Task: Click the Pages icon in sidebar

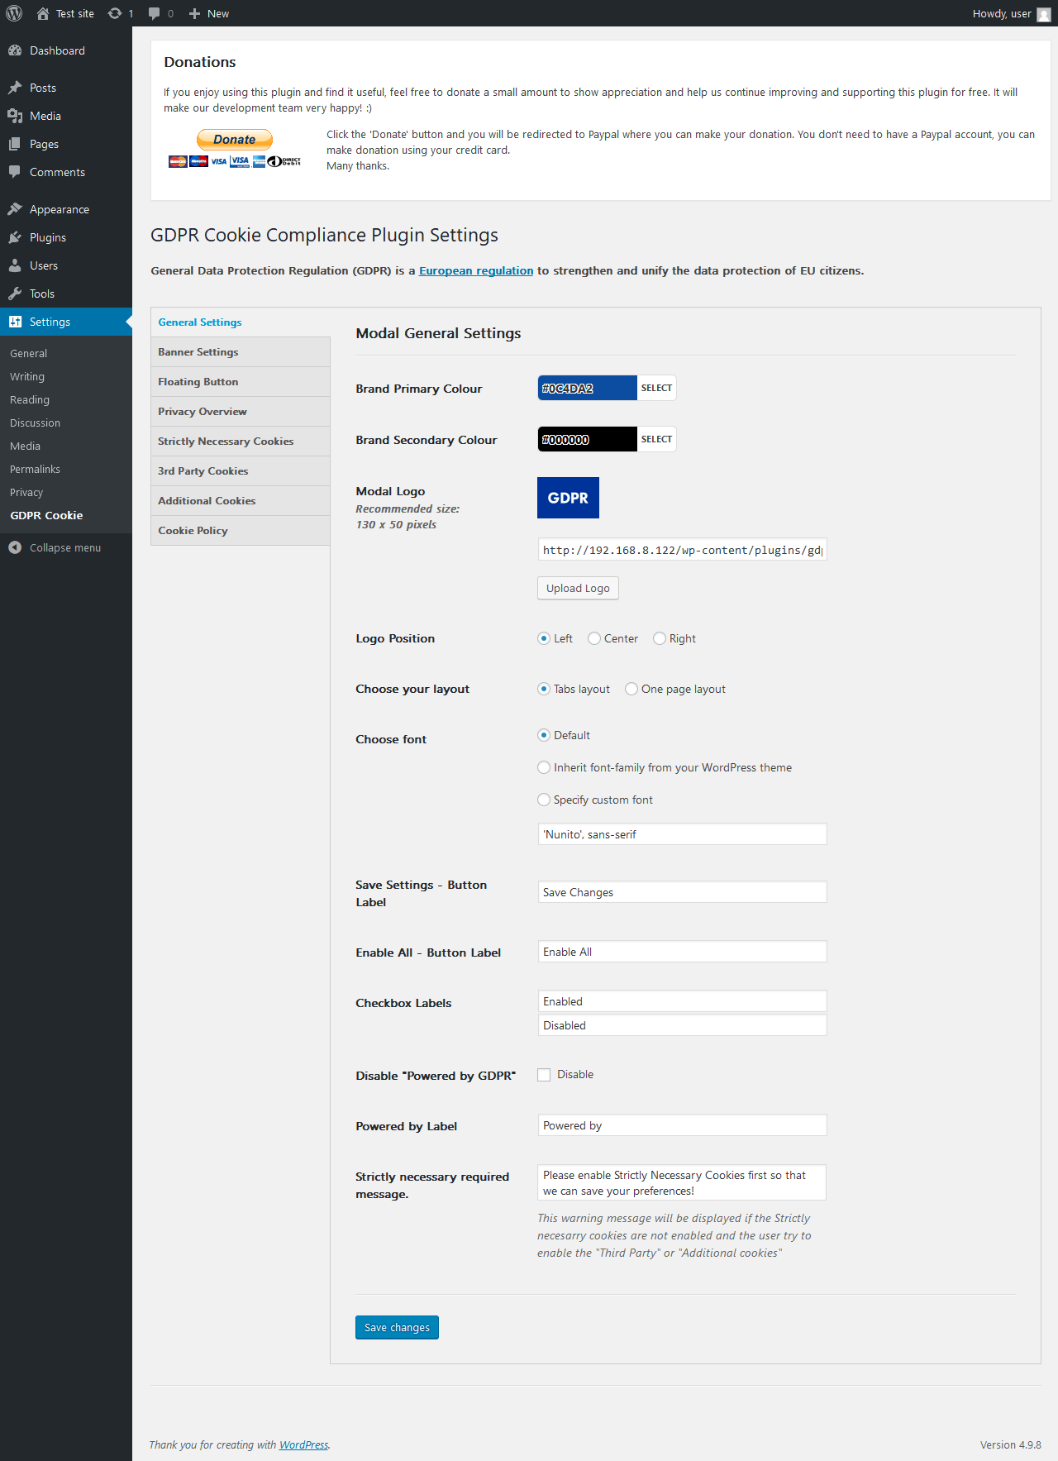Action: [x=15, y=144]
